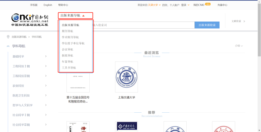The image size is (261, 132).
Task: Click 学科导航 in breadcrumb
Action: coord(37,37)
